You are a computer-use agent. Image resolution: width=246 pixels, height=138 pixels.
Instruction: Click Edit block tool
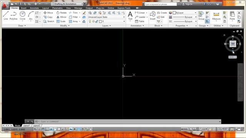click(x=161, y=17)
